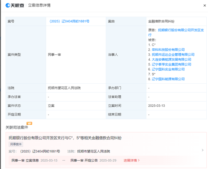This screenshot has height=169, width=208.
Task: Click the 民事一审 case type value
Action: pos(54,54)
